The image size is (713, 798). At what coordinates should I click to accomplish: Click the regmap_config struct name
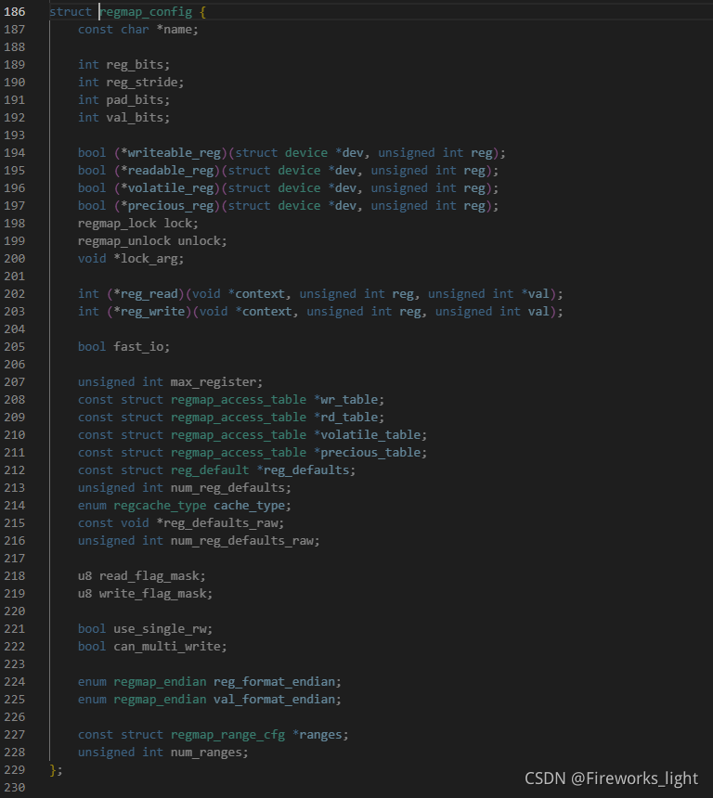[x=146, y=12]
